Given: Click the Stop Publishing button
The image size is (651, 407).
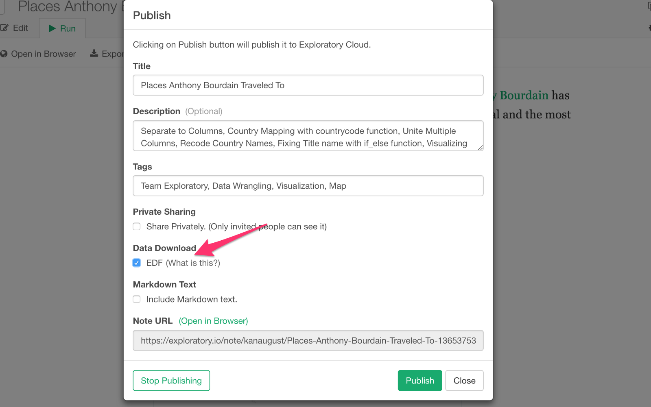Looking at the screenshot, I should pyautogui.click(x=171, y=381).
